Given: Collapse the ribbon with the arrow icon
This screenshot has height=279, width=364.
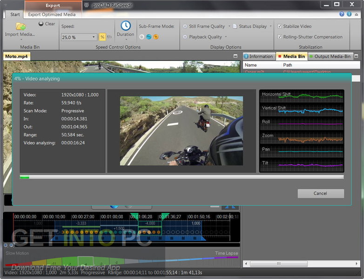Looking at the screenshot, I should pos(357,14).
